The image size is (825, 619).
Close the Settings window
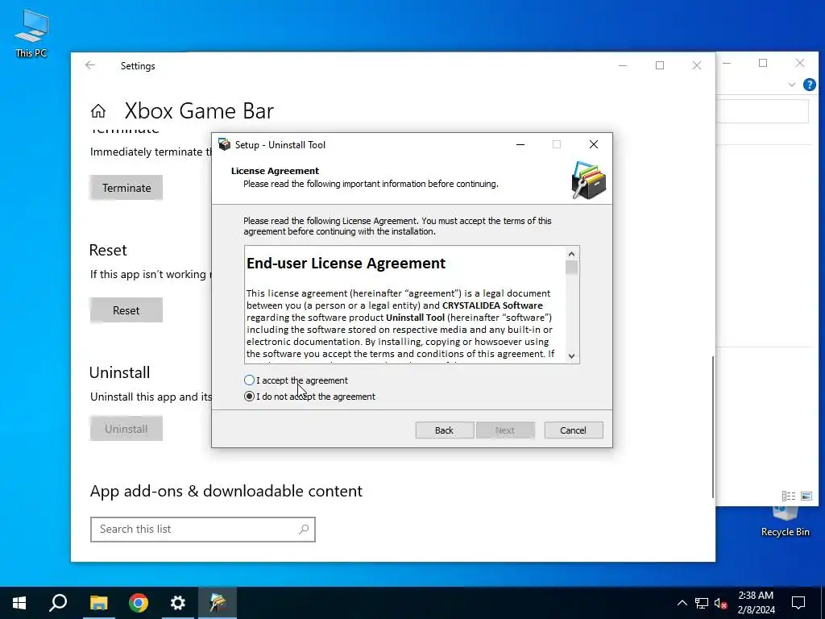[697, 66]
